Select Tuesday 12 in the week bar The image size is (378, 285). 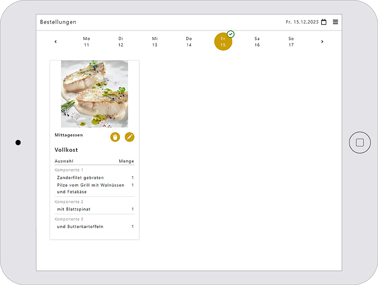[121, 42]
